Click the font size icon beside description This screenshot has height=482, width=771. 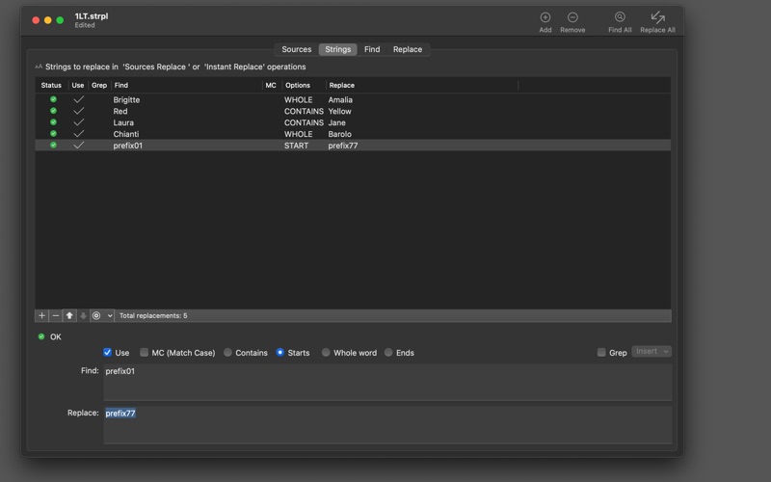39,67
